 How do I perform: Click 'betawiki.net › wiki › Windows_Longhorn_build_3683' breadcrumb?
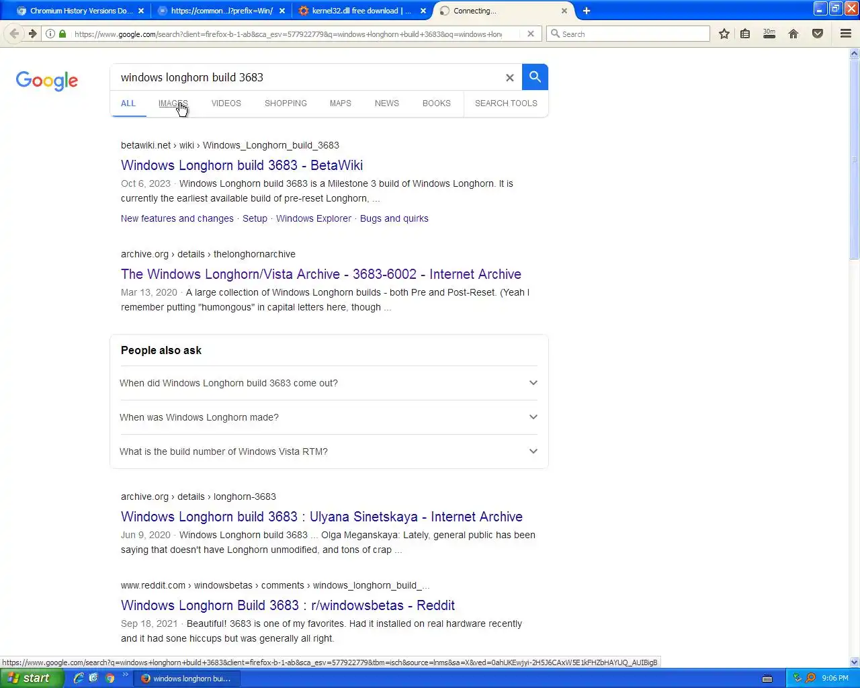tap(230, 145)
